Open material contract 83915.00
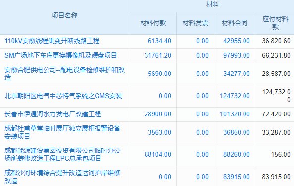 pos(237,177)
